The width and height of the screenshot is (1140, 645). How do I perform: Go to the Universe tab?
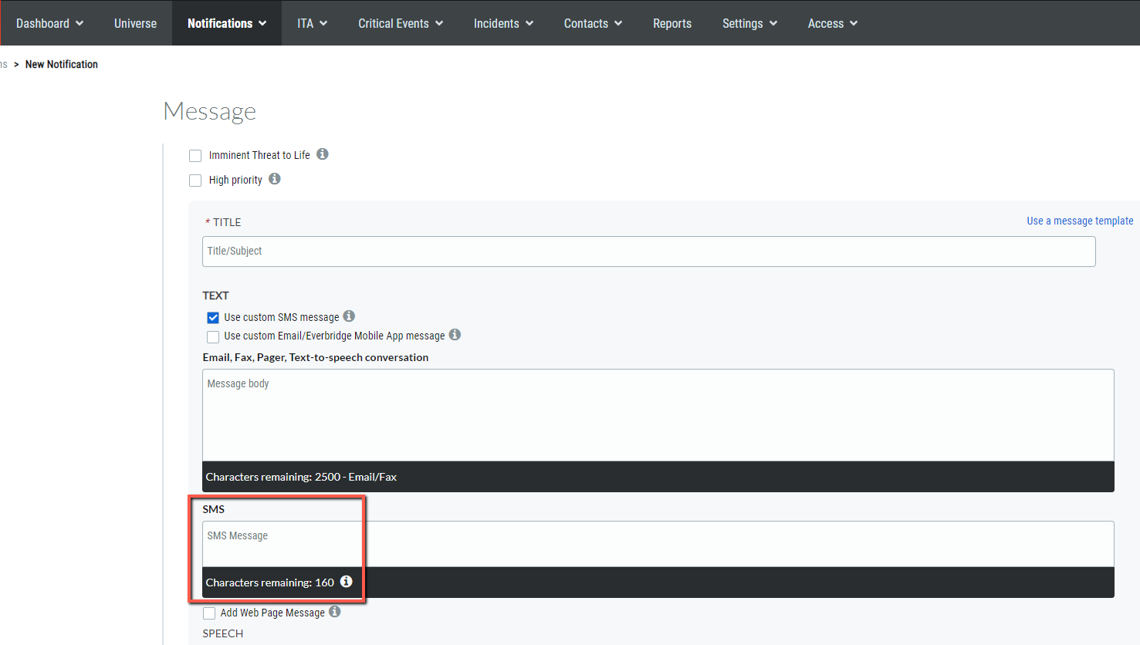(x=135, y=23)
